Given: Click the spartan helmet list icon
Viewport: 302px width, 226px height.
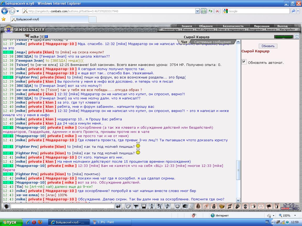Looking at the screenshot, I should (185, 206).
